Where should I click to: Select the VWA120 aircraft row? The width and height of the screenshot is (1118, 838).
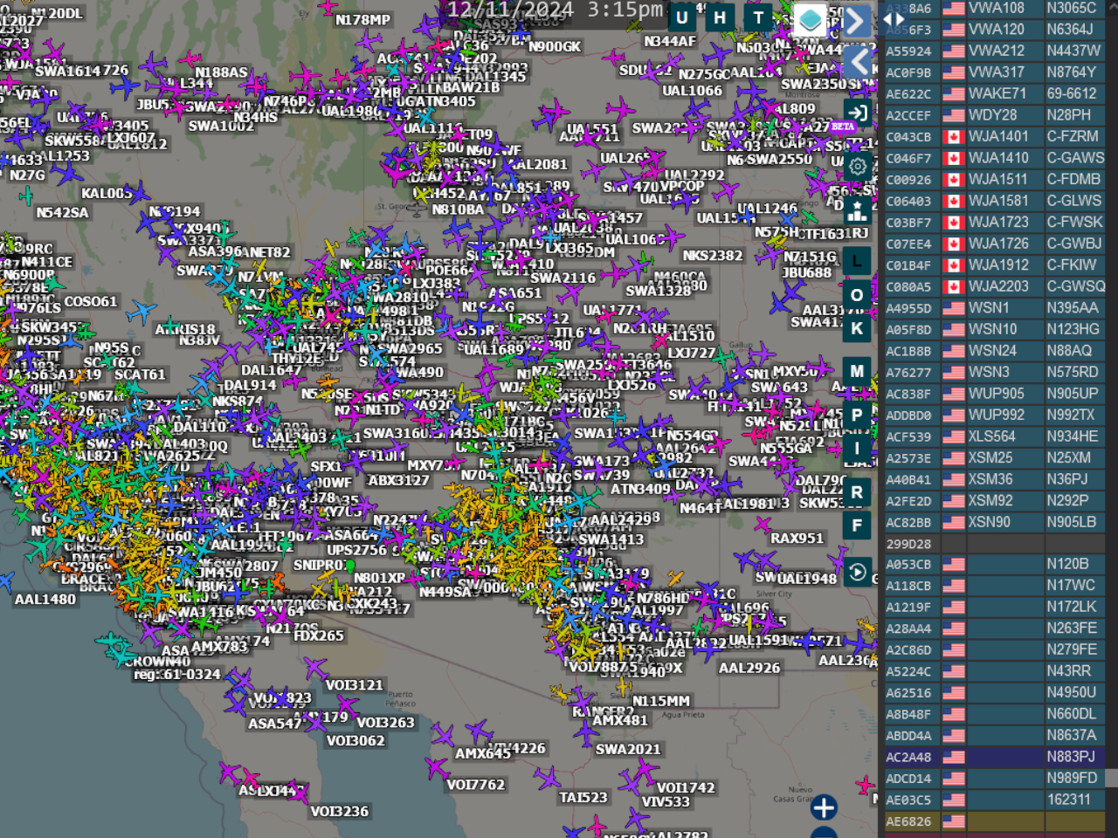click(x=994, y=29)
